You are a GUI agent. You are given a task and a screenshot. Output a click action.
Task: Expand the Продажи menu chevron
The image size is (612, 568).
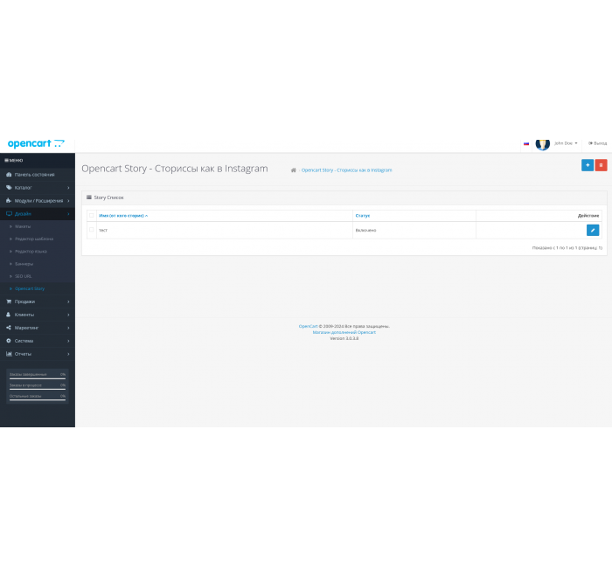click(x=68, y=301)
